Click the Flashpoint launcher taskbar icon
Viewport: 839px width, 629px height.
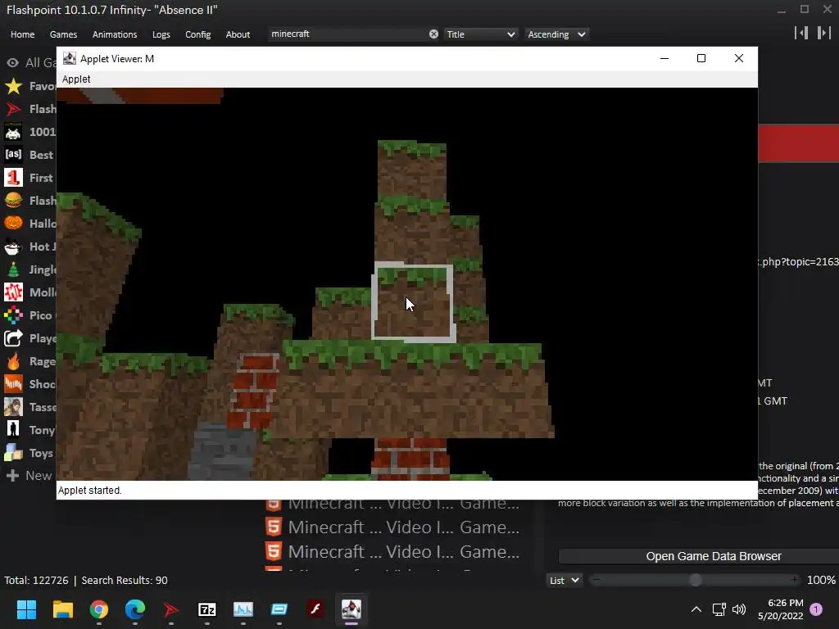(x=170, y=609)
